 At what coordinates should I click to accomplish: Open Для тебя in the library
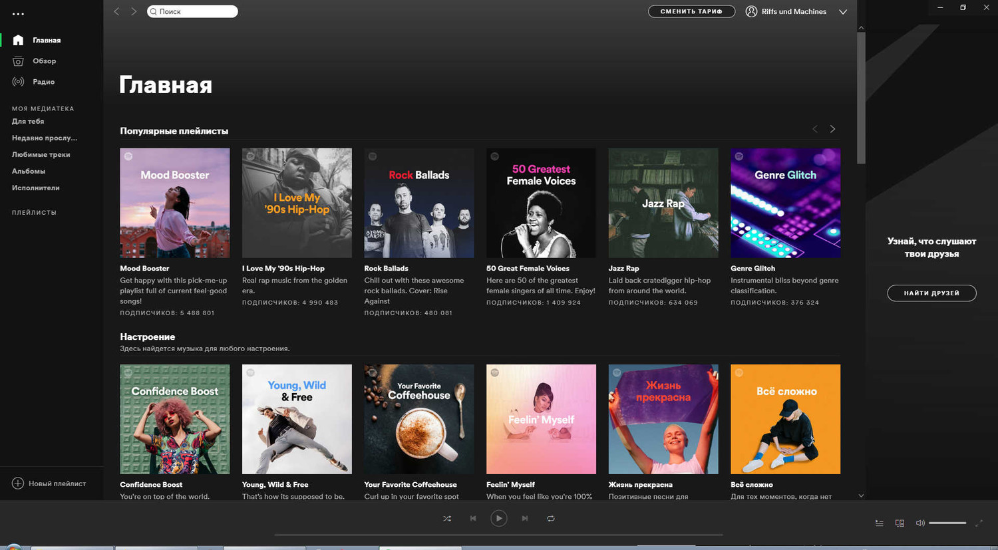[28, 122]
